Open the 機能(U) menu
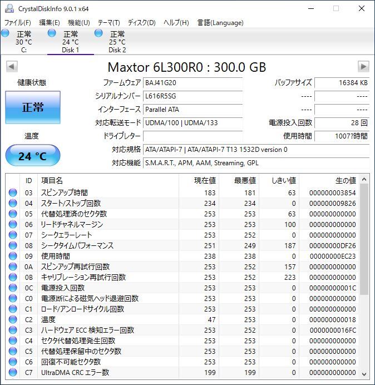Image resolution: width=375 pixels, height=385 pixels. pos(78,23)
